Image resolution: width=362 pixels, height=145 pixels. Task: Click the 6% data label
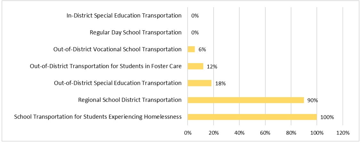click(x=202, y=50)
